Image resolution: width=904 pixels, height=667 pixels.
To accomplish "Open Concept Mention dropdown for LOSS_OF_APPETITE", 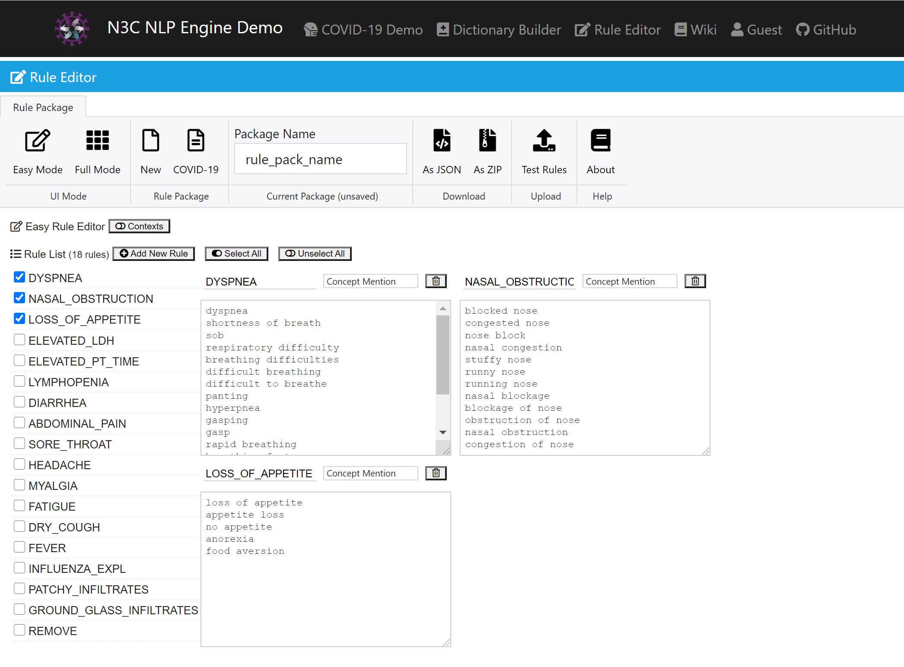I will click(370, 473).
